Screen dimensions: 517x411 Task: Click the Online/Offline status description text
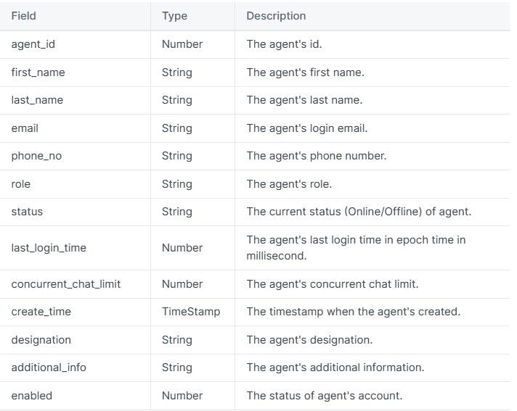coord(359,212)
